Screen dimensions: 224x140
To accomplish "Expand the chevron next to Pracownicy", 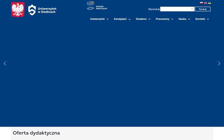I will pyautogui.click(x=172, y=19).
